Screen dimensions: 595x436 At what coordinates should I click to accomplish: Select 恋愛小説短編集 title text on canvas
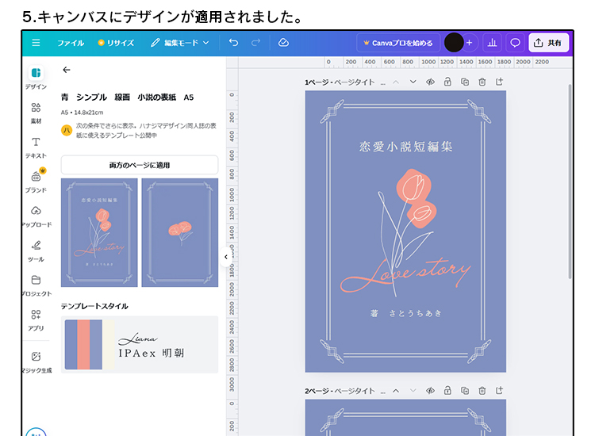(405, 147)
